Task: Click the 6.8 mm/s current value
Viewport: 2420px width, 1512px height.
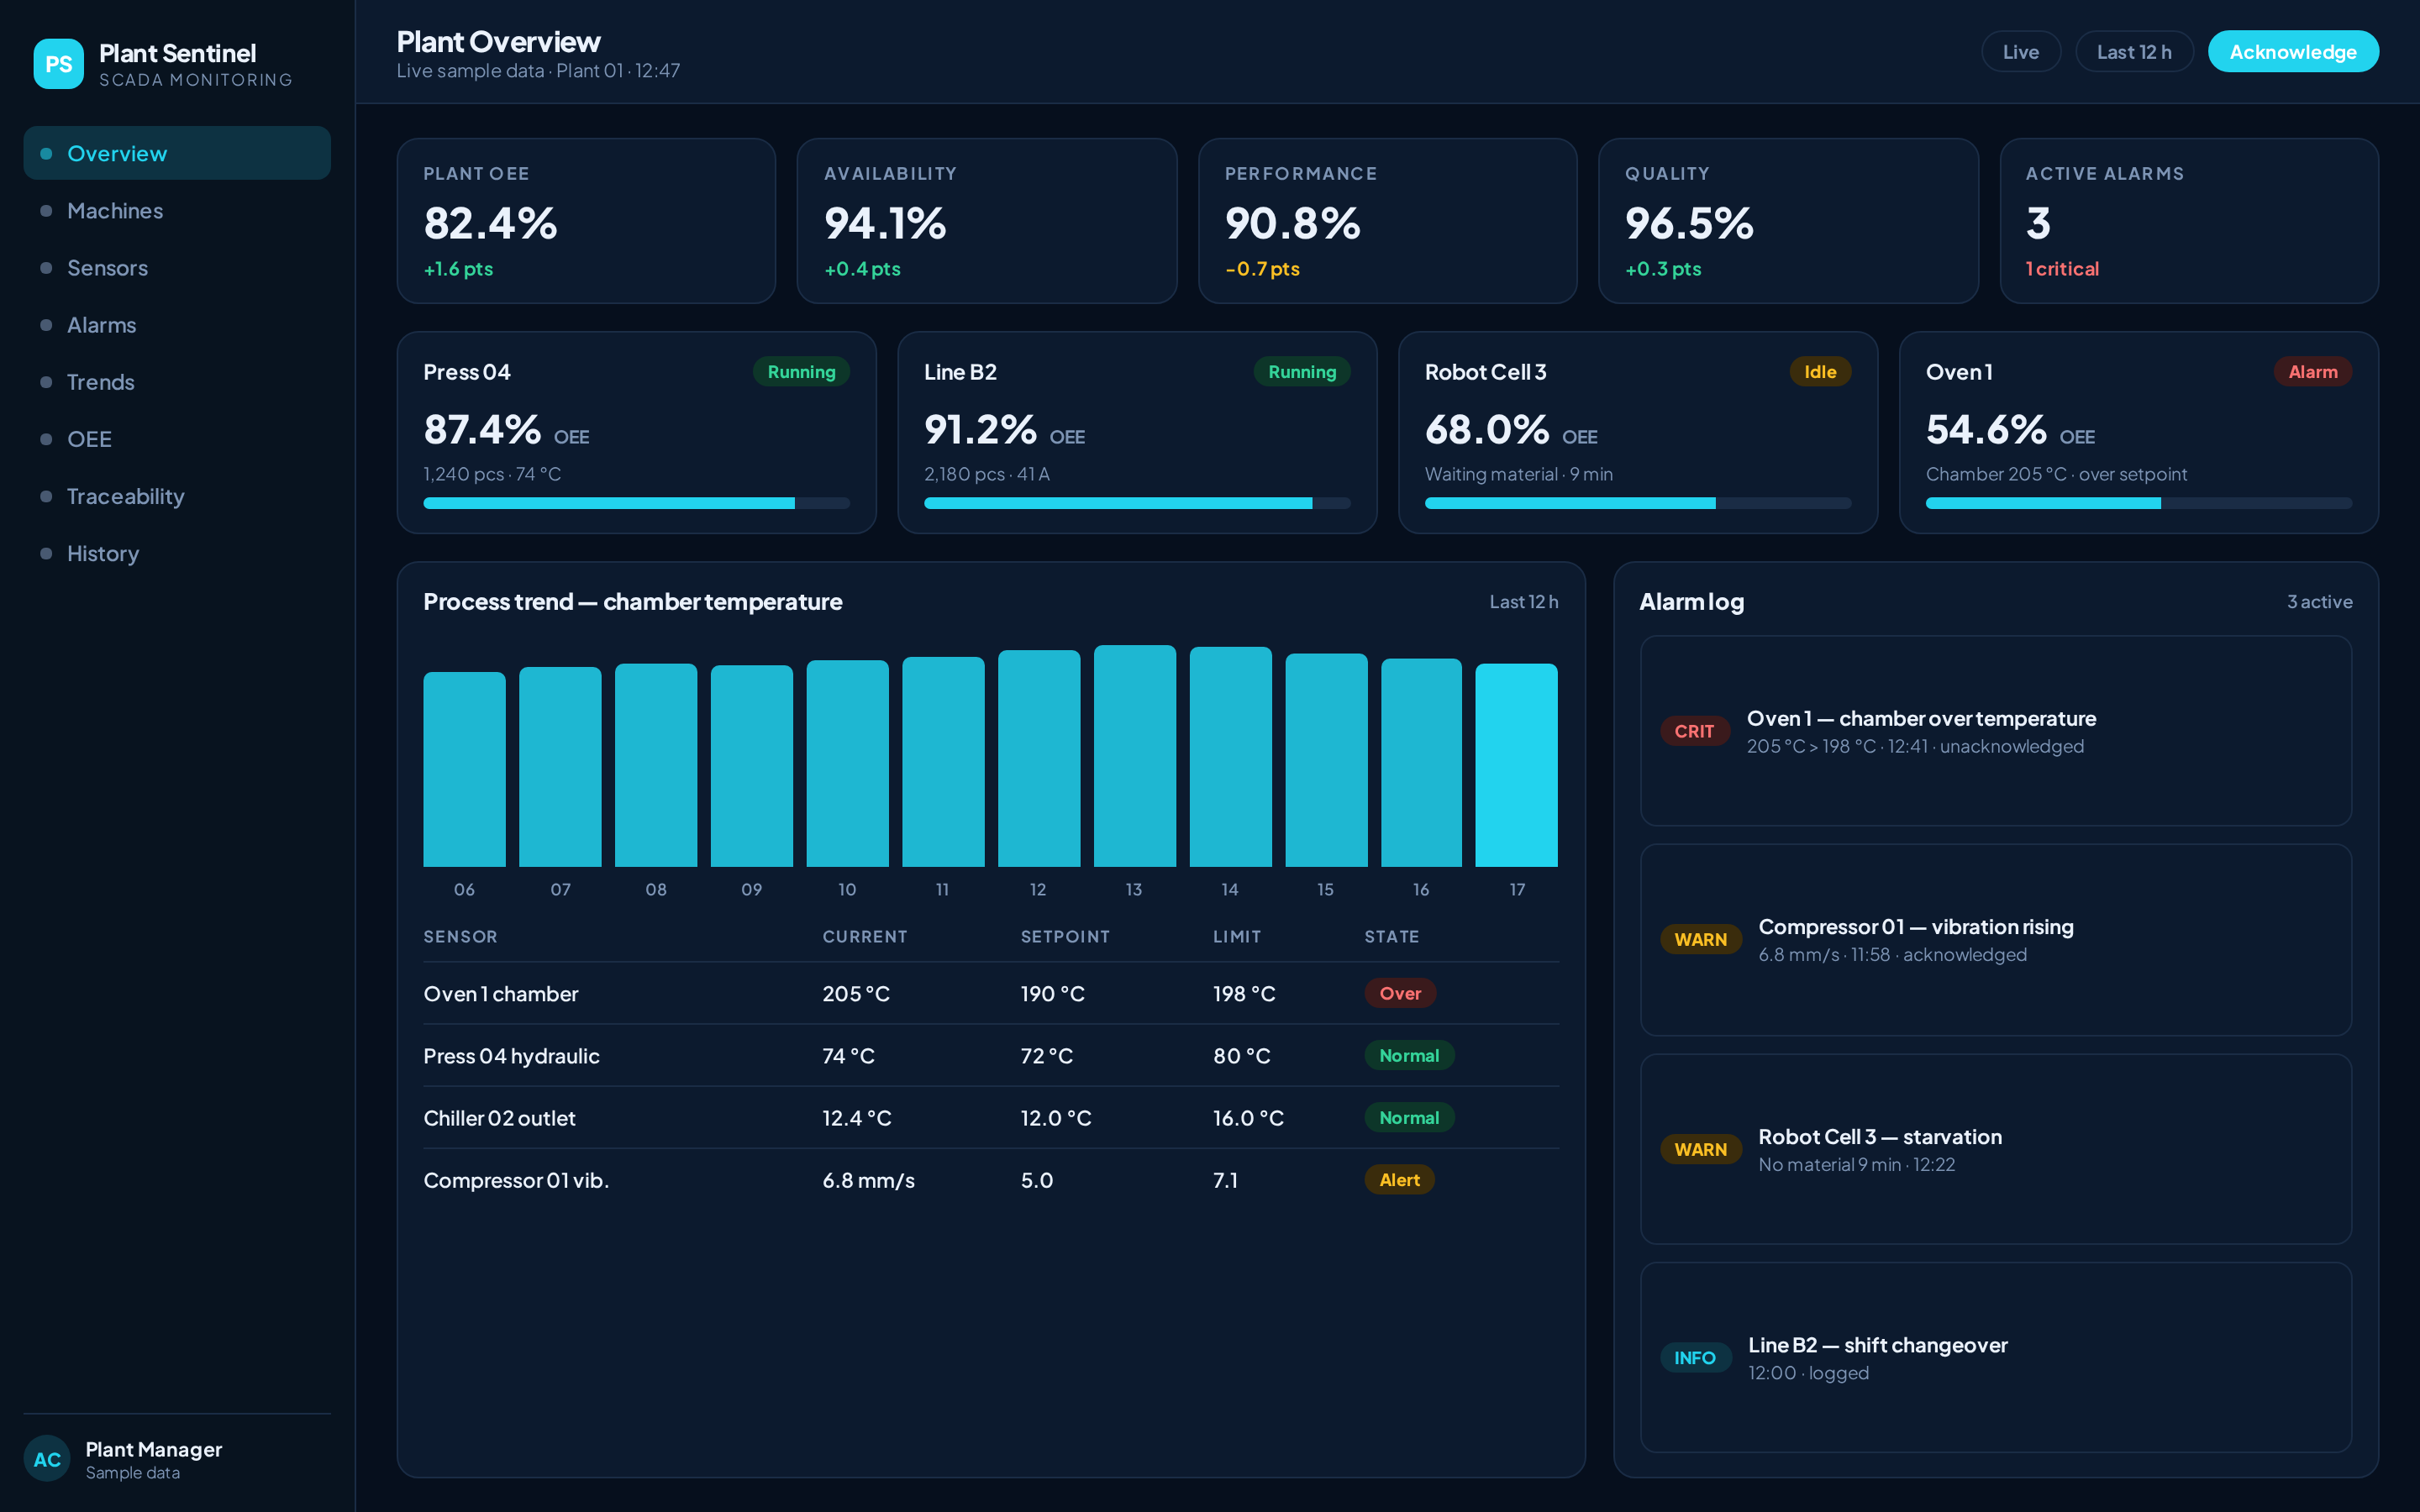Action: pos(868,1180)
